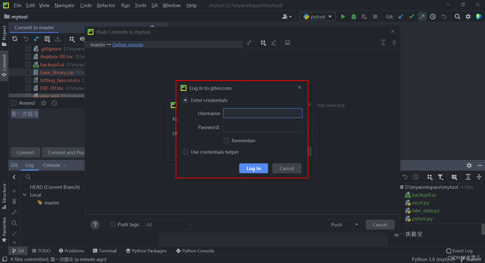Viewport: 485px width, 263px height.
Task: Open Event Log in status bar
Action: (459, 251)
